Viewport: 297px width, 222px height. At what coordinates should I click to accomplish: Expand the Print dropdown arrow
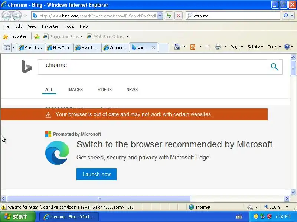[225, 47]
